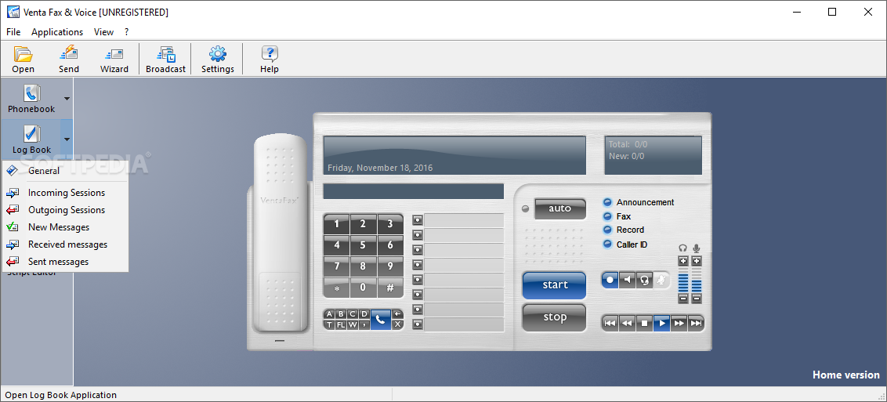Rewind the message playback
Image resolution: width=887 pixels, height=402 pixels.
tap(627, 324)
